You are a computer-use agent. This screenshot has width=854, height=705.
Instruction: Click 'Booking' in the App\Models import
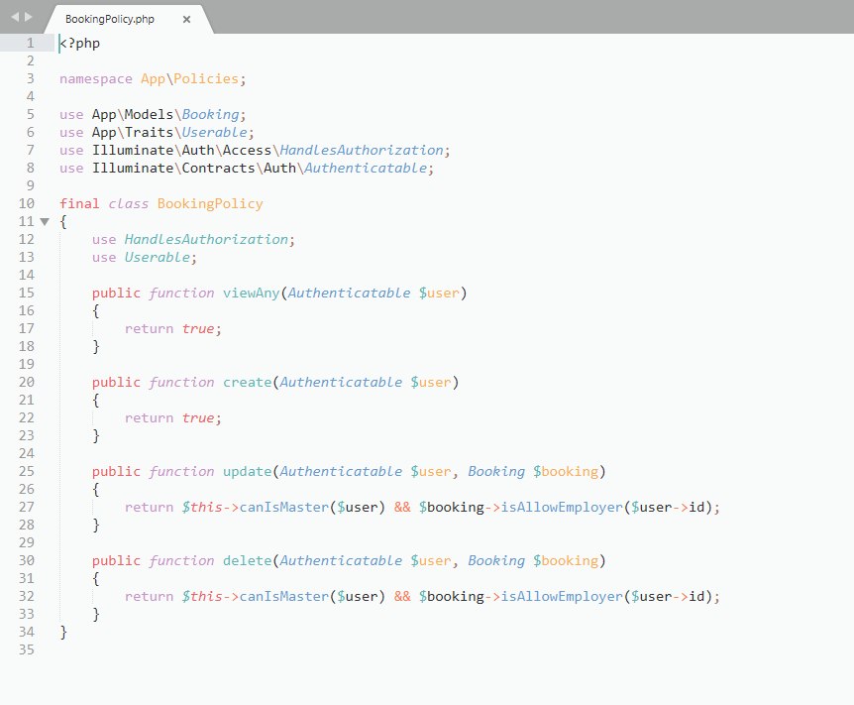tap(210, 114)
